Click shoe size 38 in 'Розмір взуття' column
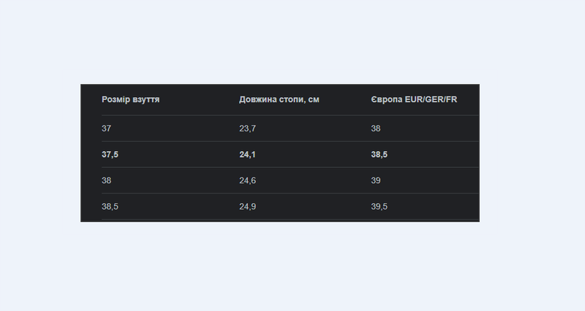 pyautogui.click(x=107, y=180)
